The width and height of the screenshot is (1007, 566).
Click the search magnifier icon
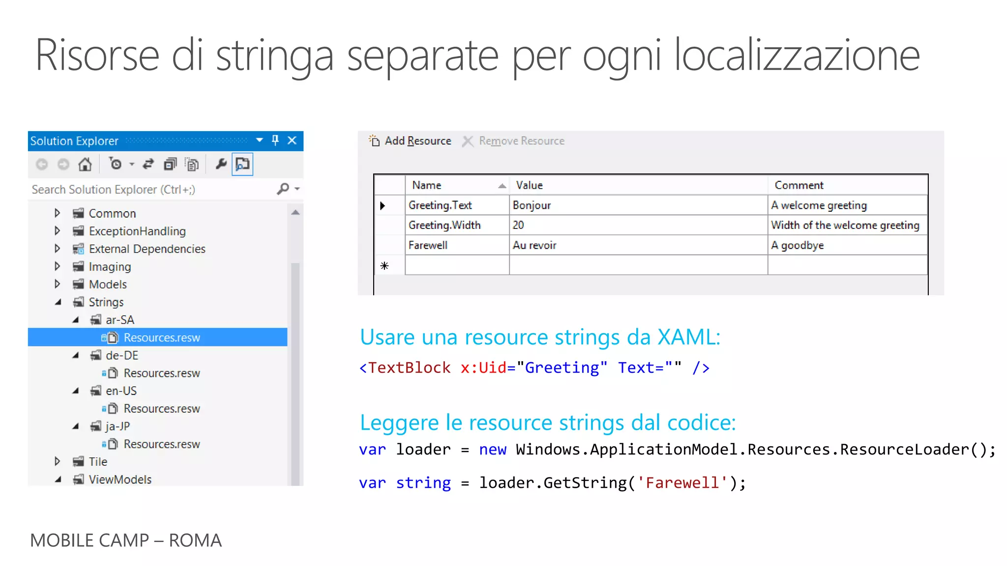click(283, 189)
